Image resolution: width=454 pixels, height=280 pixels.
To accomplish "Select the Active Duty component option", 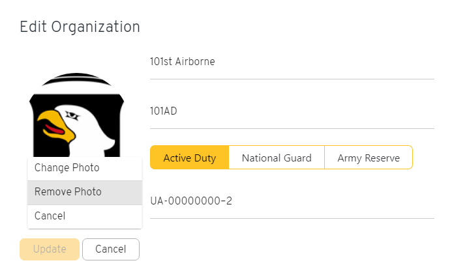I will coord(190,158).
